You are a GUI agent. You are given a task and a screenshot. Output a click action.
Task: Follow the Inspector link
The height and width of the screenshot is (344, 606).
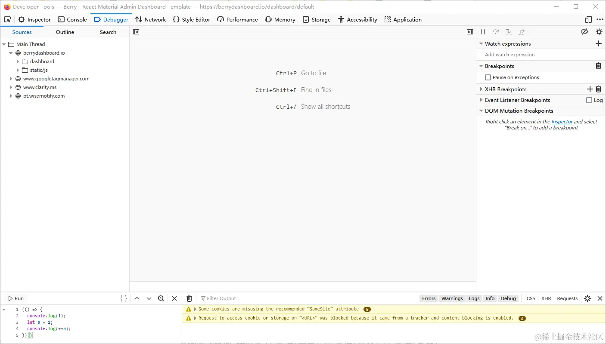(x=562, y=122)
